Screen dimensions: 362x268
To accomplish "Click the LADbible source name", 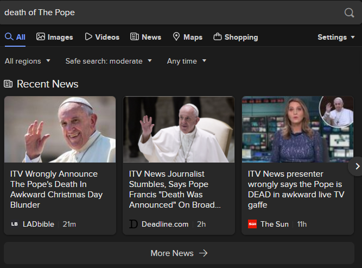I will 39,224.
